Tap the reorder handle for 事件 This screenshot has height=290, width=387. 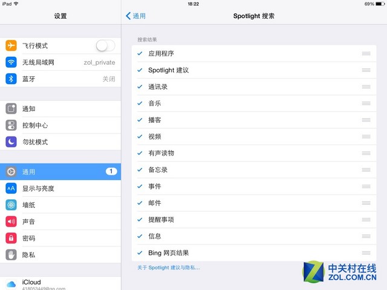click(x=366, y=186)
